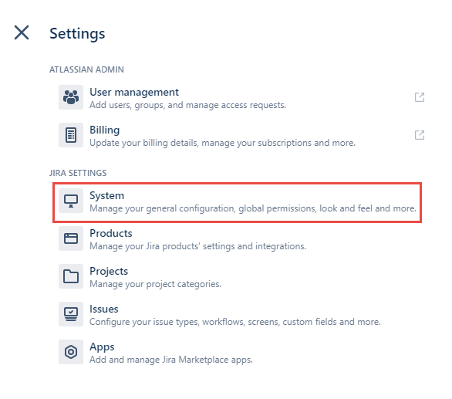Click the Products window icon

pyautogui.click(x=71, y=238)
